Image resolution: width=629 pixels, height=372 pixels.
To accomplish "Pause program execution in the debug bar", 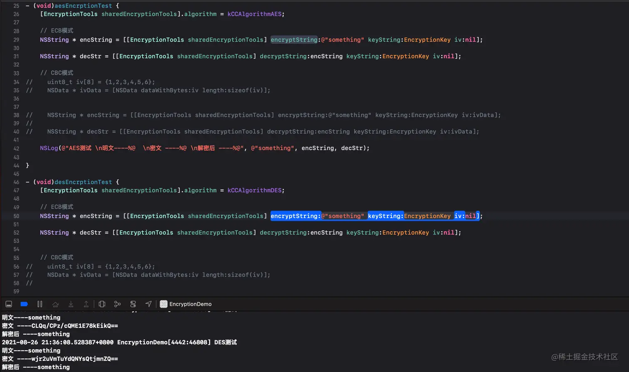I will point(40,304).
